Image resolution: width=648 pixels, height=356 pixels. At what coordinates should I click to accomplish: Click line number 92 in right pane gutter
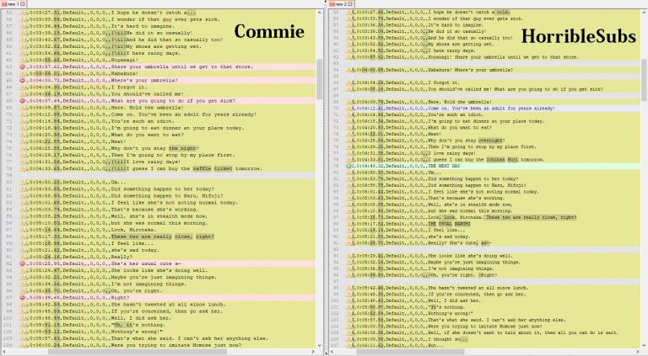[x=336, y=249]
